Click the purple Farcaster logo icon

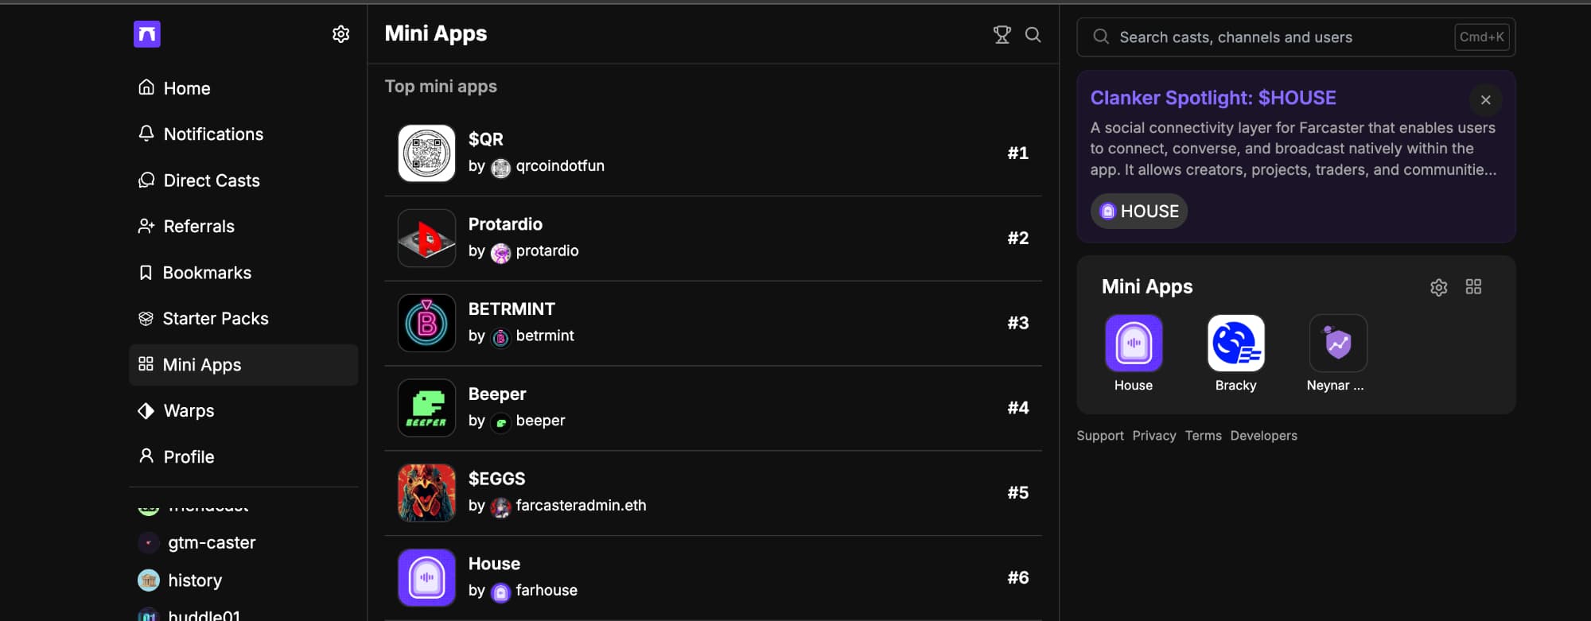pyautogui.click(x=147, y=34)
